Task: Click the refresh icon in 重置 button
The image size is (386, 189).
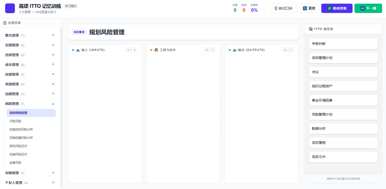Action: point(305,8)
